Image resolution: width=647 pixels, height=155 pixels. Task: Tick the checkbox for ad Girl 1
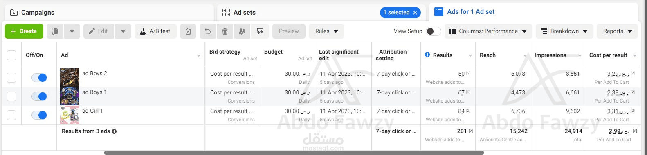click(x=11, y=115)
